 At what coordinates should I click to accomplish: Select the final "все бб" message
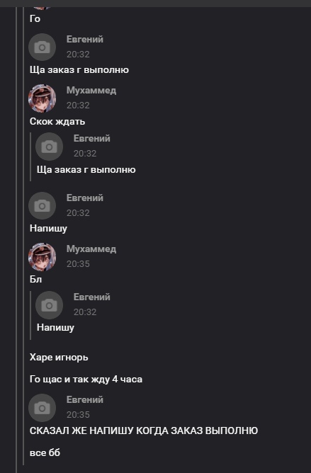45,452
